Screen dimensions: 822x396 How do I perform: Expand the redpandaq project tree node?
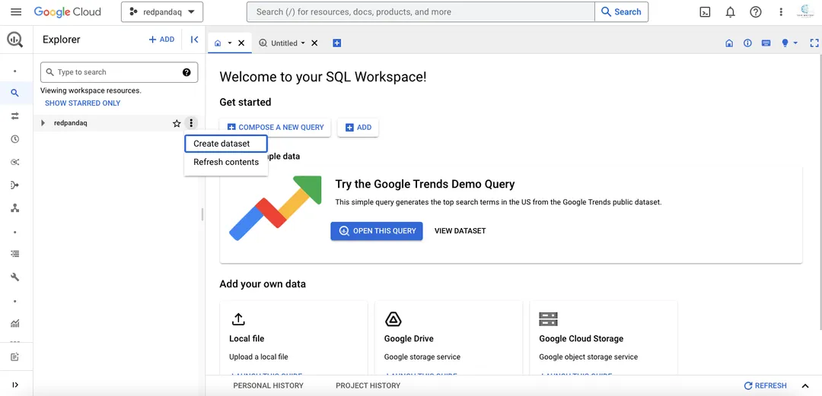coord(43,123)
